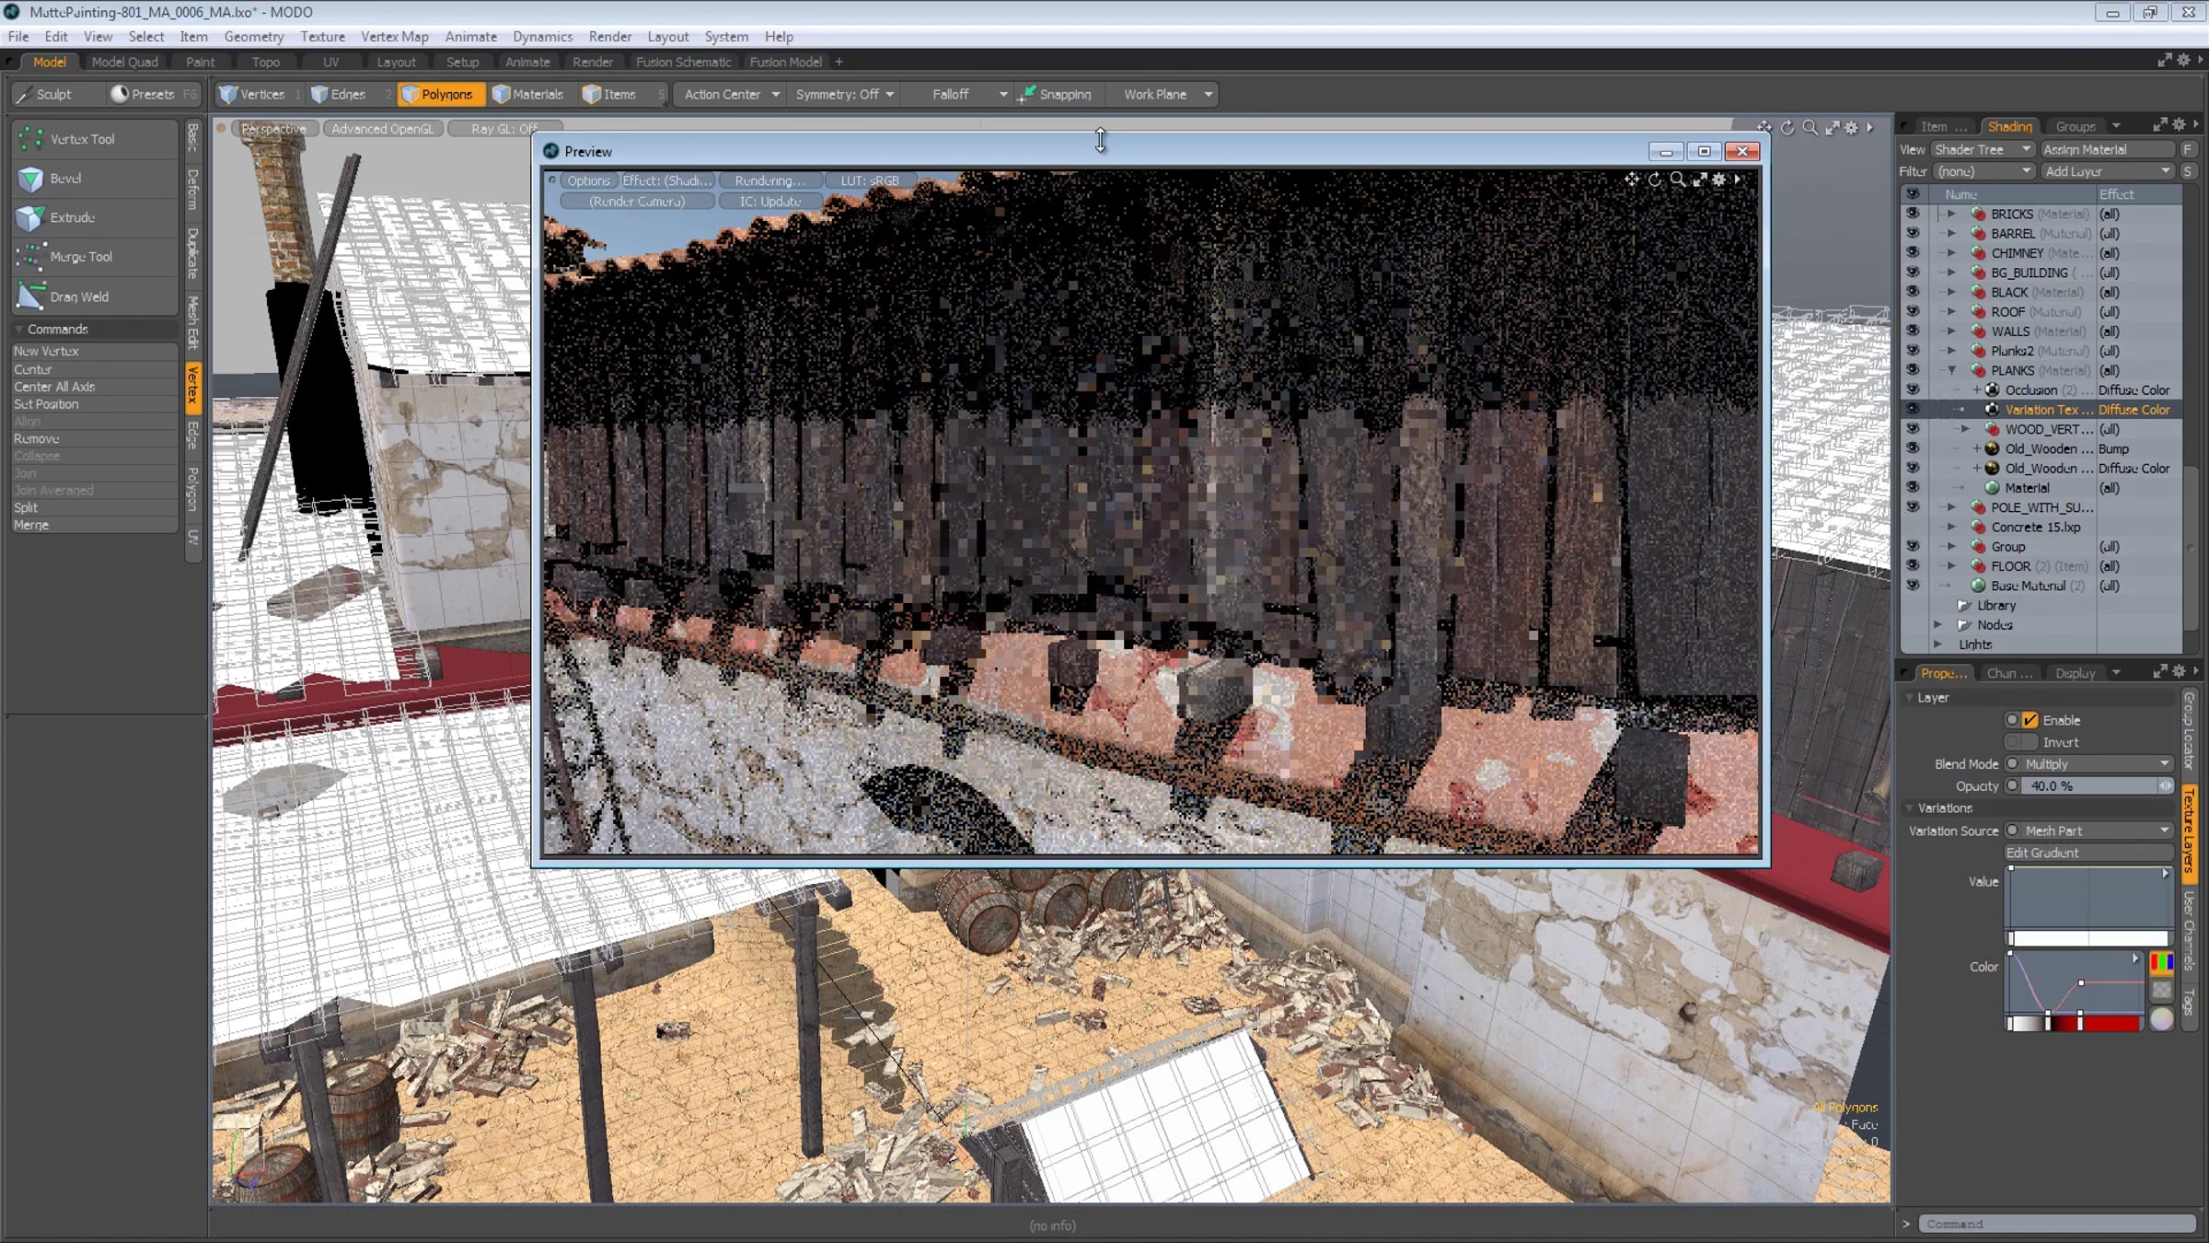Uncheck the Enable layer checkbox

point(2030,720)
